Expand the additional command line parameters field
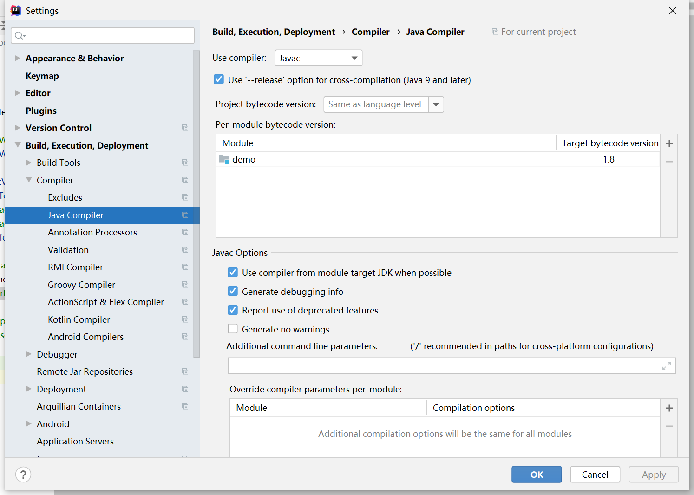 [667, 366]
